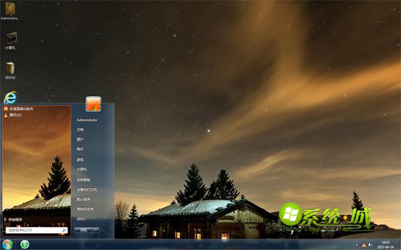Click the 关机 shutdown button

point(84,230)
